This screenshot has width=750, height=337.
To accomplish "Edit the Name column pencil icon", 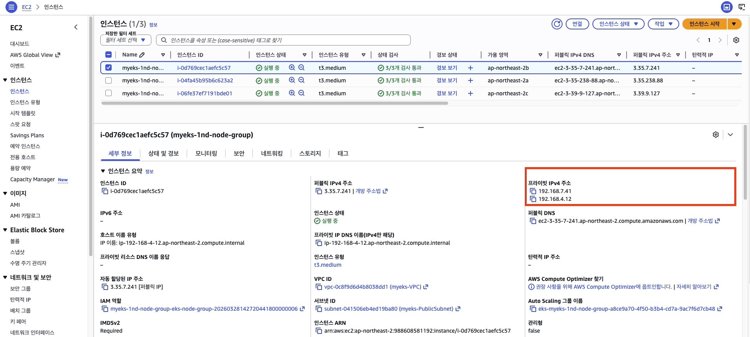I will (x=142, y=55).
